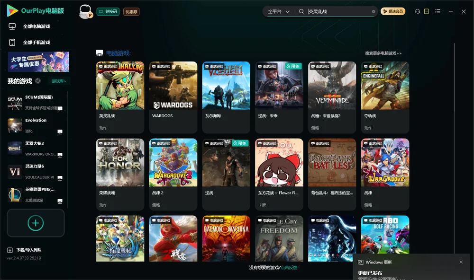Click the search magnifier icon
This screenshot has height=280, width=474.
point(301,11)
